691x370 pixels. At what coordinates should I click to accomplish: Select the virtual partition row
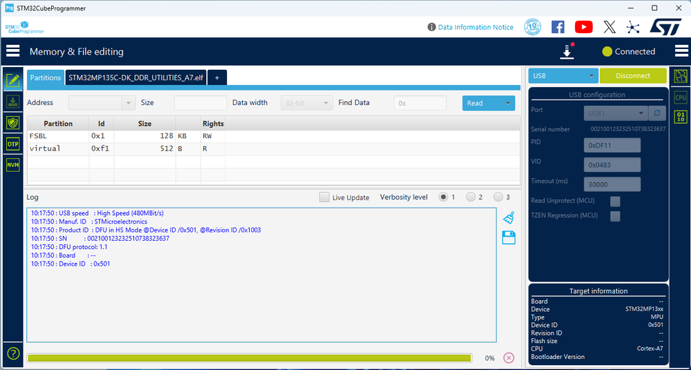(274, 149)
